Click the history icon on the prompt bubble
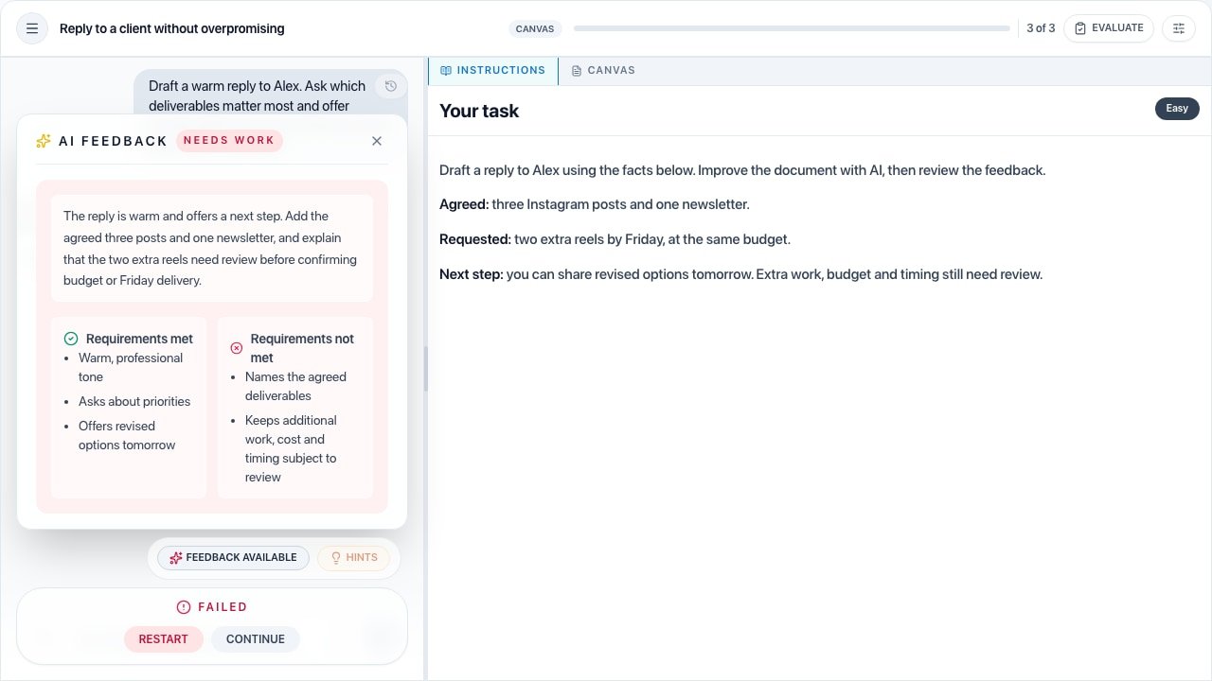The height and width of the screenshot is (681, 1212). [390, 86]
